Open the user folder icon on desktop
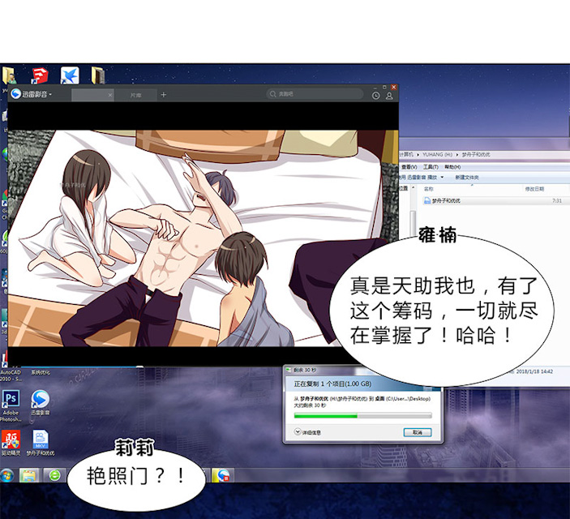Image resolution: width=570 pixels, height=519 pixels. click(9, 75)
